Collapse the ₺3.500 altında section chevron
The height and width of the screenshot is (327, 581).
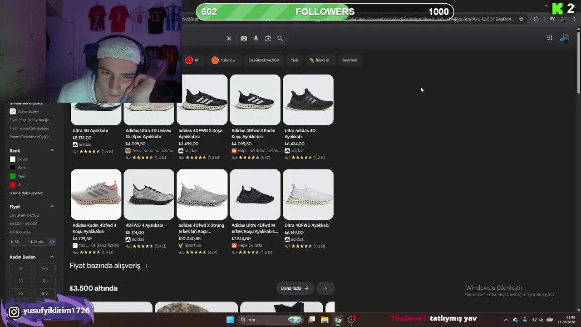point(325,288)
